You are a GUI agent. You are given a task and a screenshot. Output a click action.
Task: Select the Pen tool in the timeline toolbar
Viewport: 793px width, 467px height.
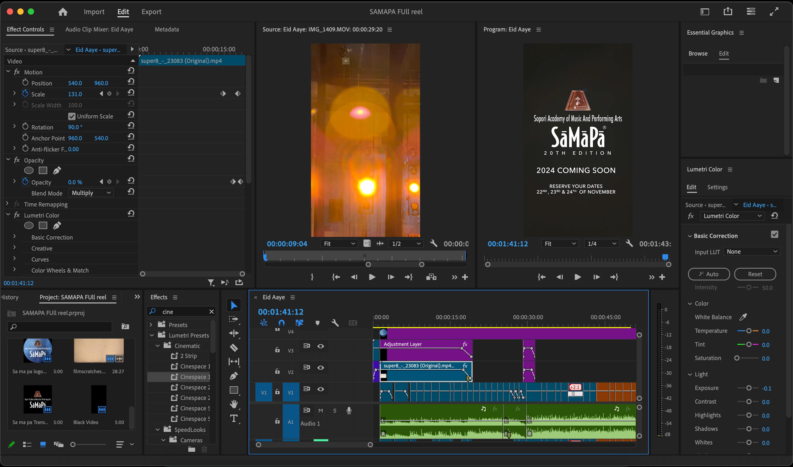click(x=234, y=376)
